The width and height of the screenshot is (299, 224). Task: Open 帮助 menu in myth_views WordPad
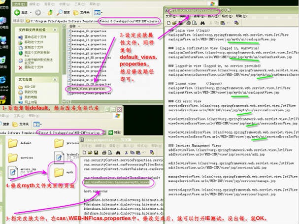[241, 16]
